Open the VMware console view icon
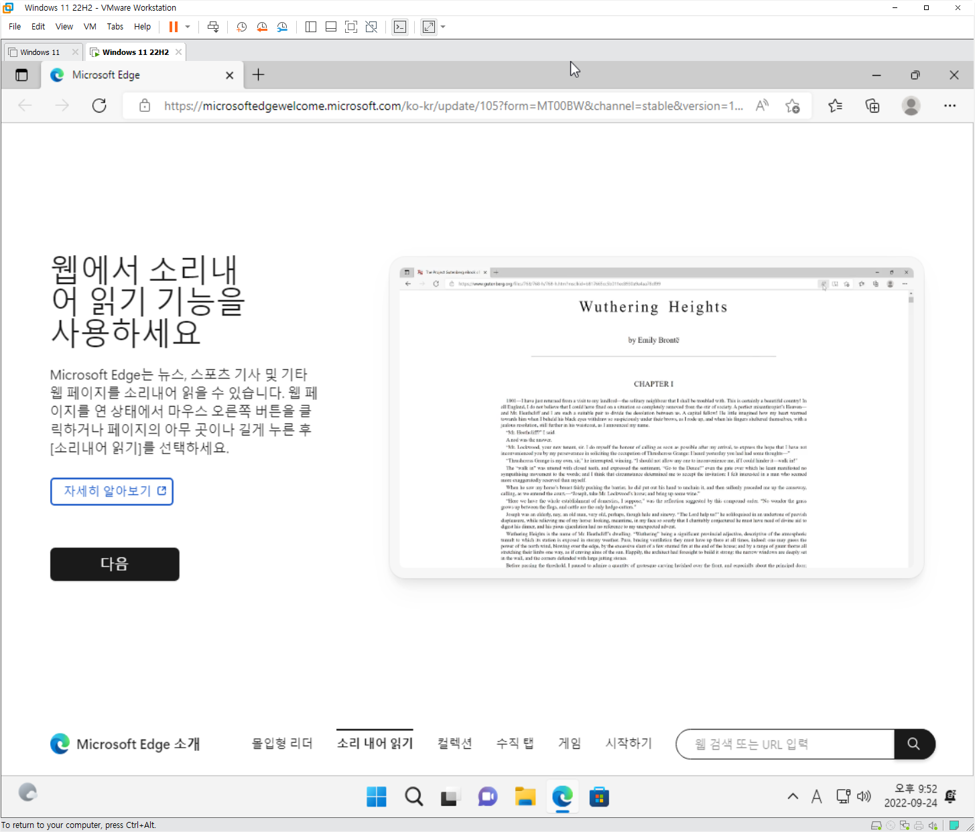This screenshot has height=832, width=975. tap(400, 27)
